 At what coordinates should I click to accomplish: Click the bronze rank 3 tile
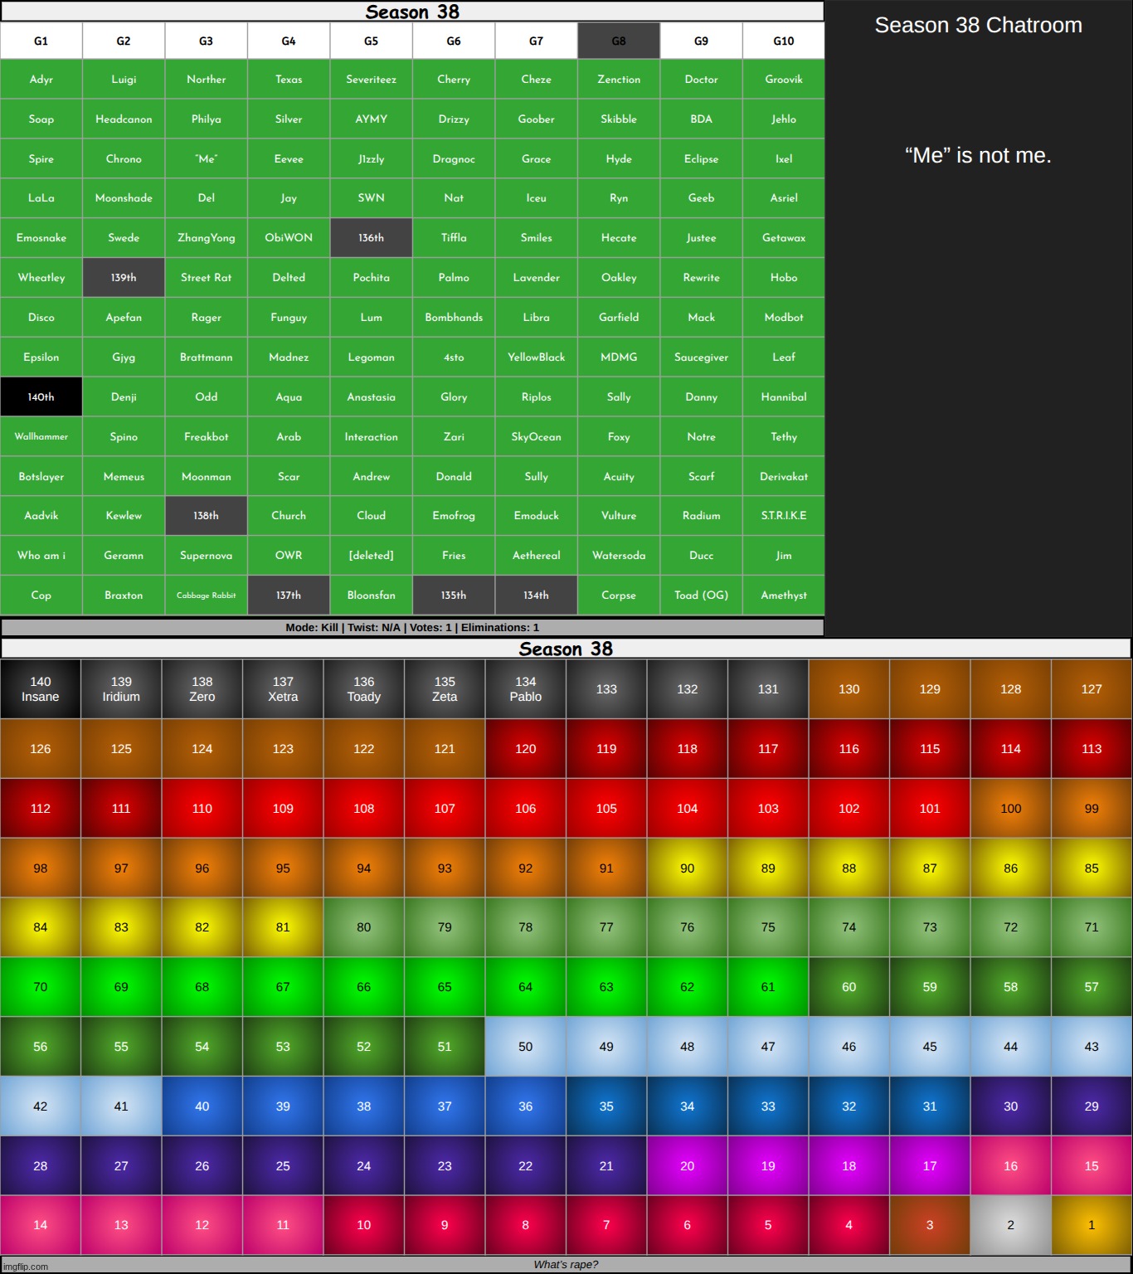(x=929, y=1225)
